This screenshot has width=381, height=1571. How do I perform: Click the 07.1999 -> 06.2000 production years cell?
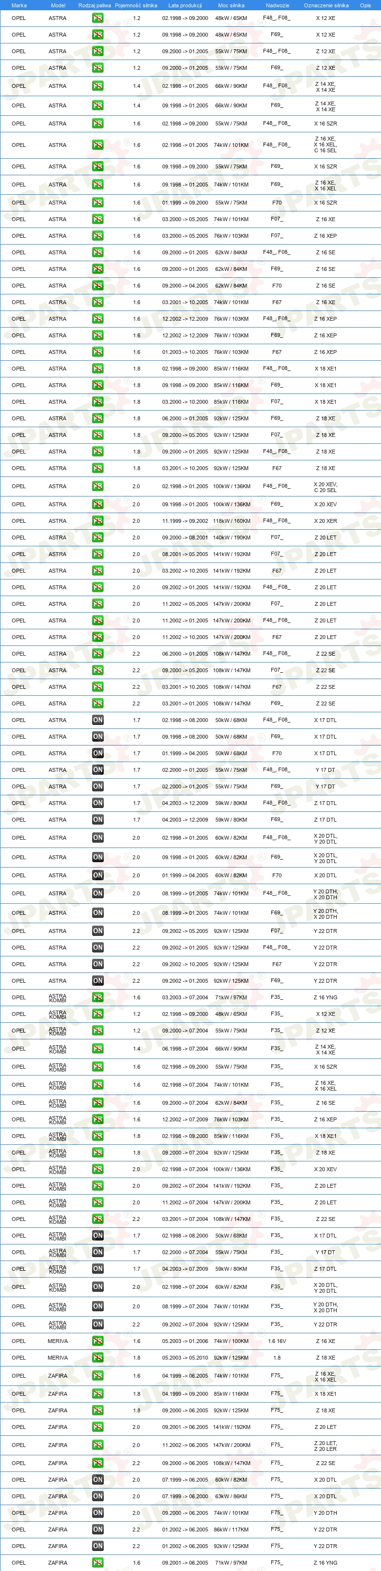(x=185, y=1496)
